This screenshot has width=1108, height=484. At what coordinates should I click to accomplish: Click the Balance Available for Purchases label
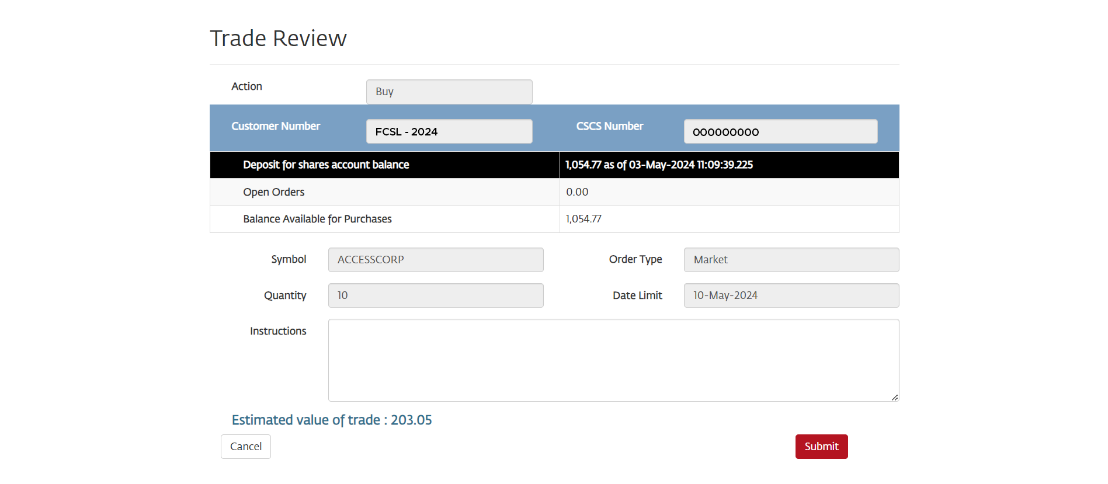click(x=317, y=219)
